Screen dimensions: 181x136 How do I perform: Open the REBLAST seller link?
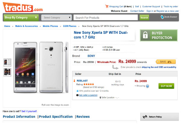click(82, 81)
